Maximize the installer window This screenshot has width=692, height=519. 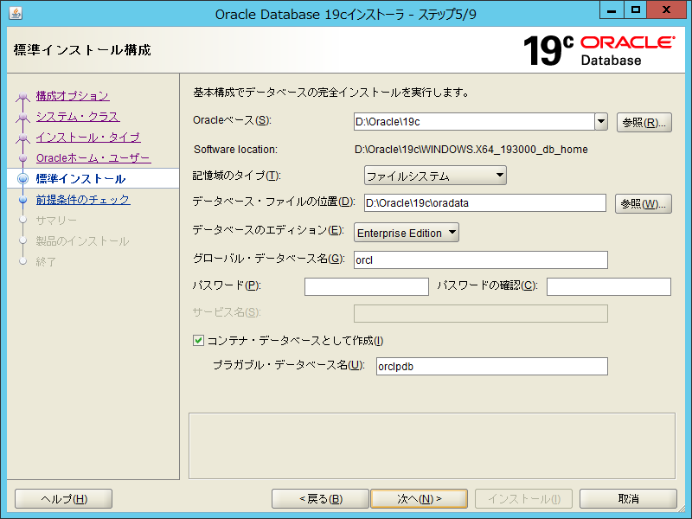pyautogui.click(x=635, y=10)
